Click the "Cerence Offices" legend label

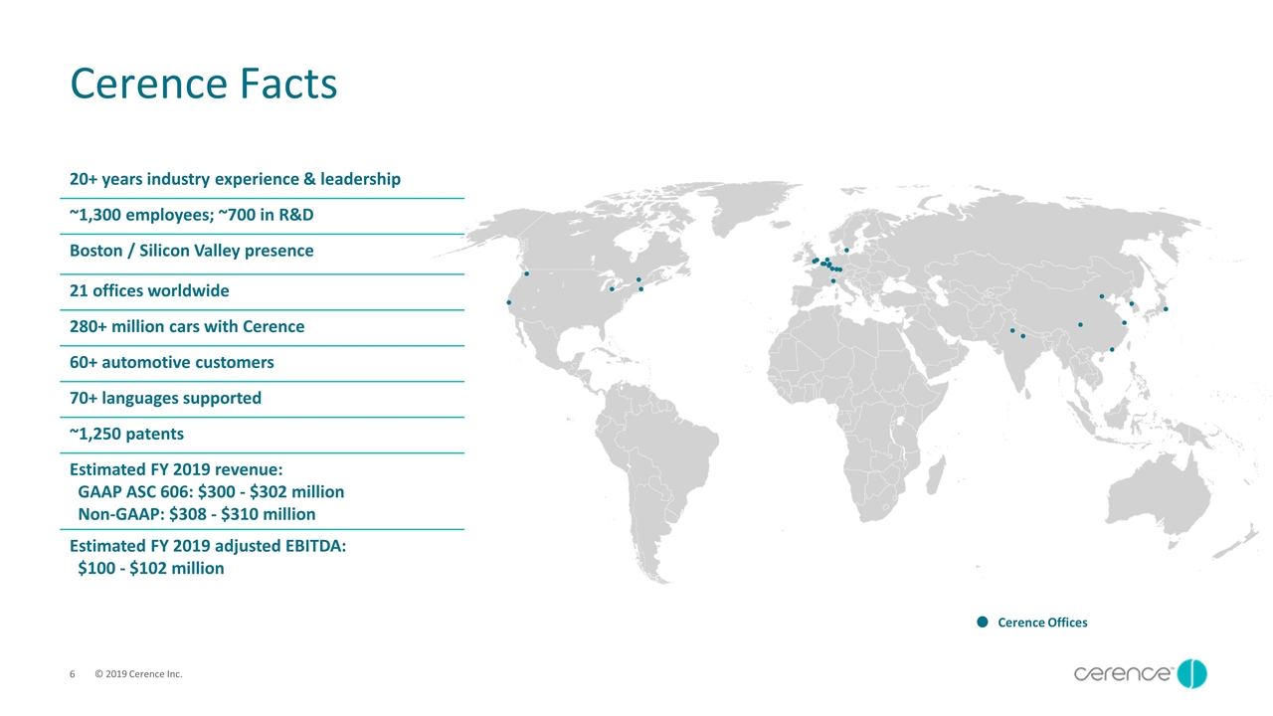[x=1042, y=623]
